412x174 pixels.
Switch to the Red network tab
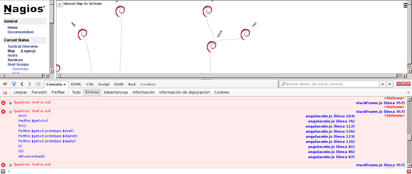pos(132,84)
